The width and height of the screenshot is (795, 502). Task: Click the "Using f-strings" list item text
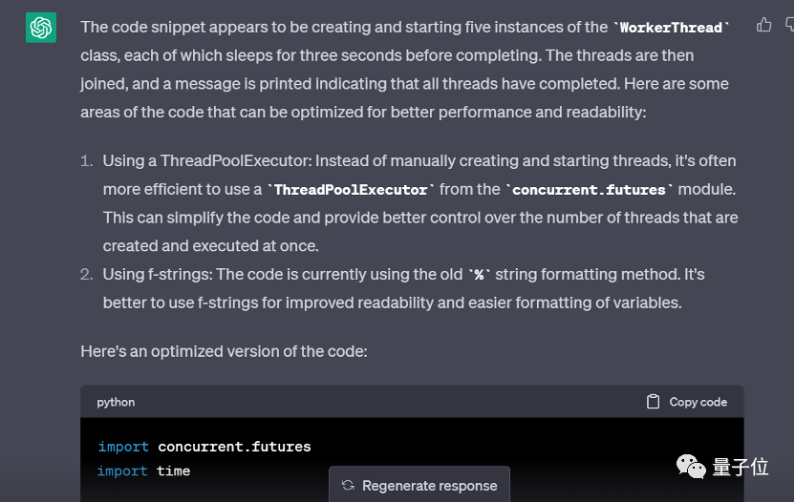point(403,288)
